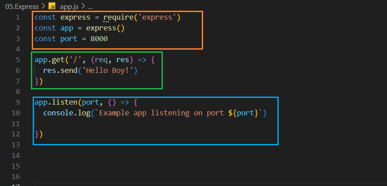Click the 'express' string literal on line 1

point(157,17)
